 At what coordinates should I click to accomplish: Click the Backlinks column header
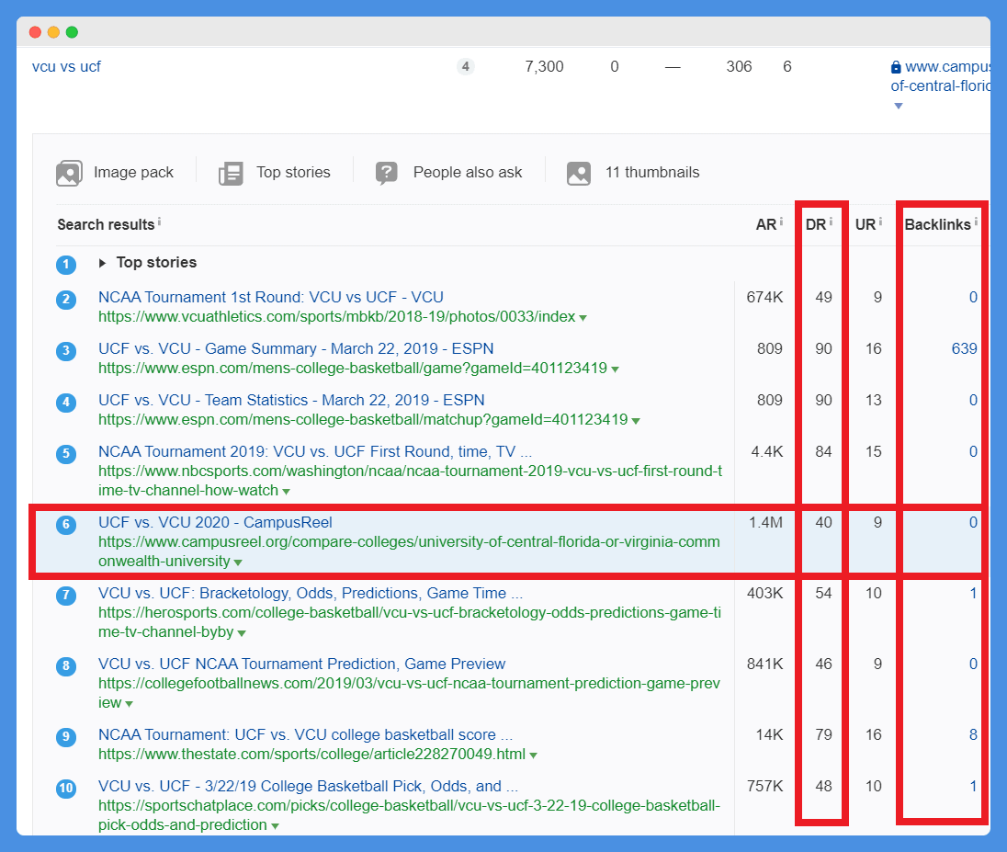(x=938, y=224)
